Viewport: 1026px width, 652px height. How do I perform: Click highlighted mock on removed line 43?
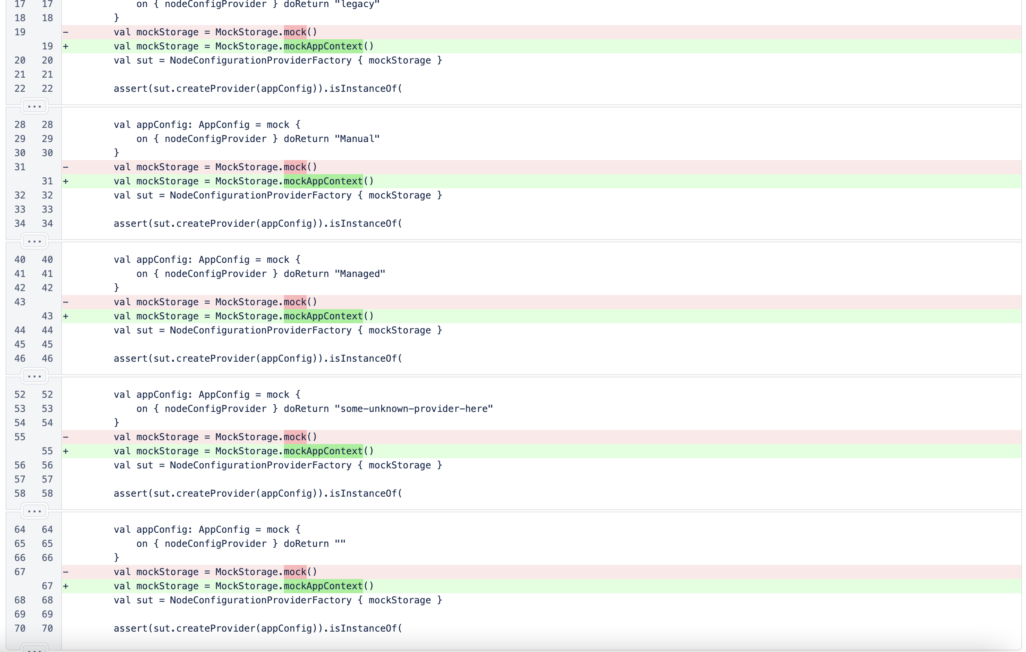[x=295, y=302]
